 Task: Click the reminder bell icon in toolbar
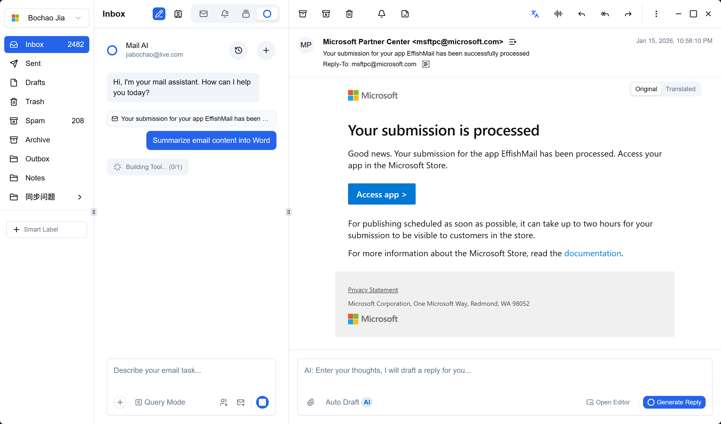coord(381,14)
